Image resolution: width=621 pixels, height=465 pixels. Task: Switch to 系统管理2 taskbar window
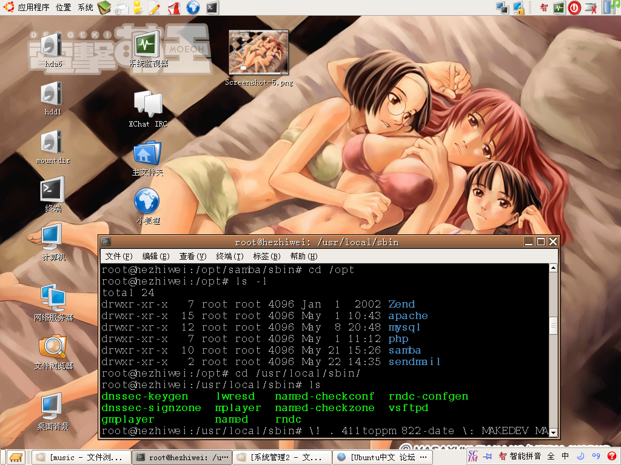(x=282, y=458)
